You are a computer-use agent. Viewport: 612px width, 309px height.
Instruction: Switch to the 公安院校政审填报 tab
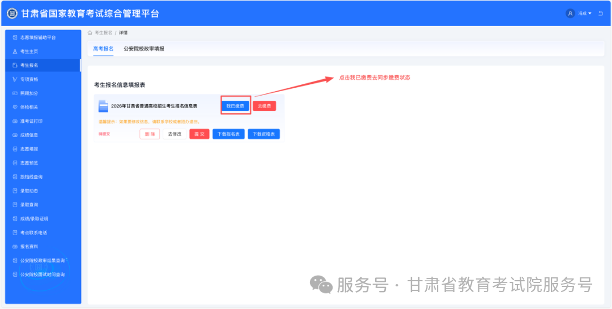tap(144, 49)
